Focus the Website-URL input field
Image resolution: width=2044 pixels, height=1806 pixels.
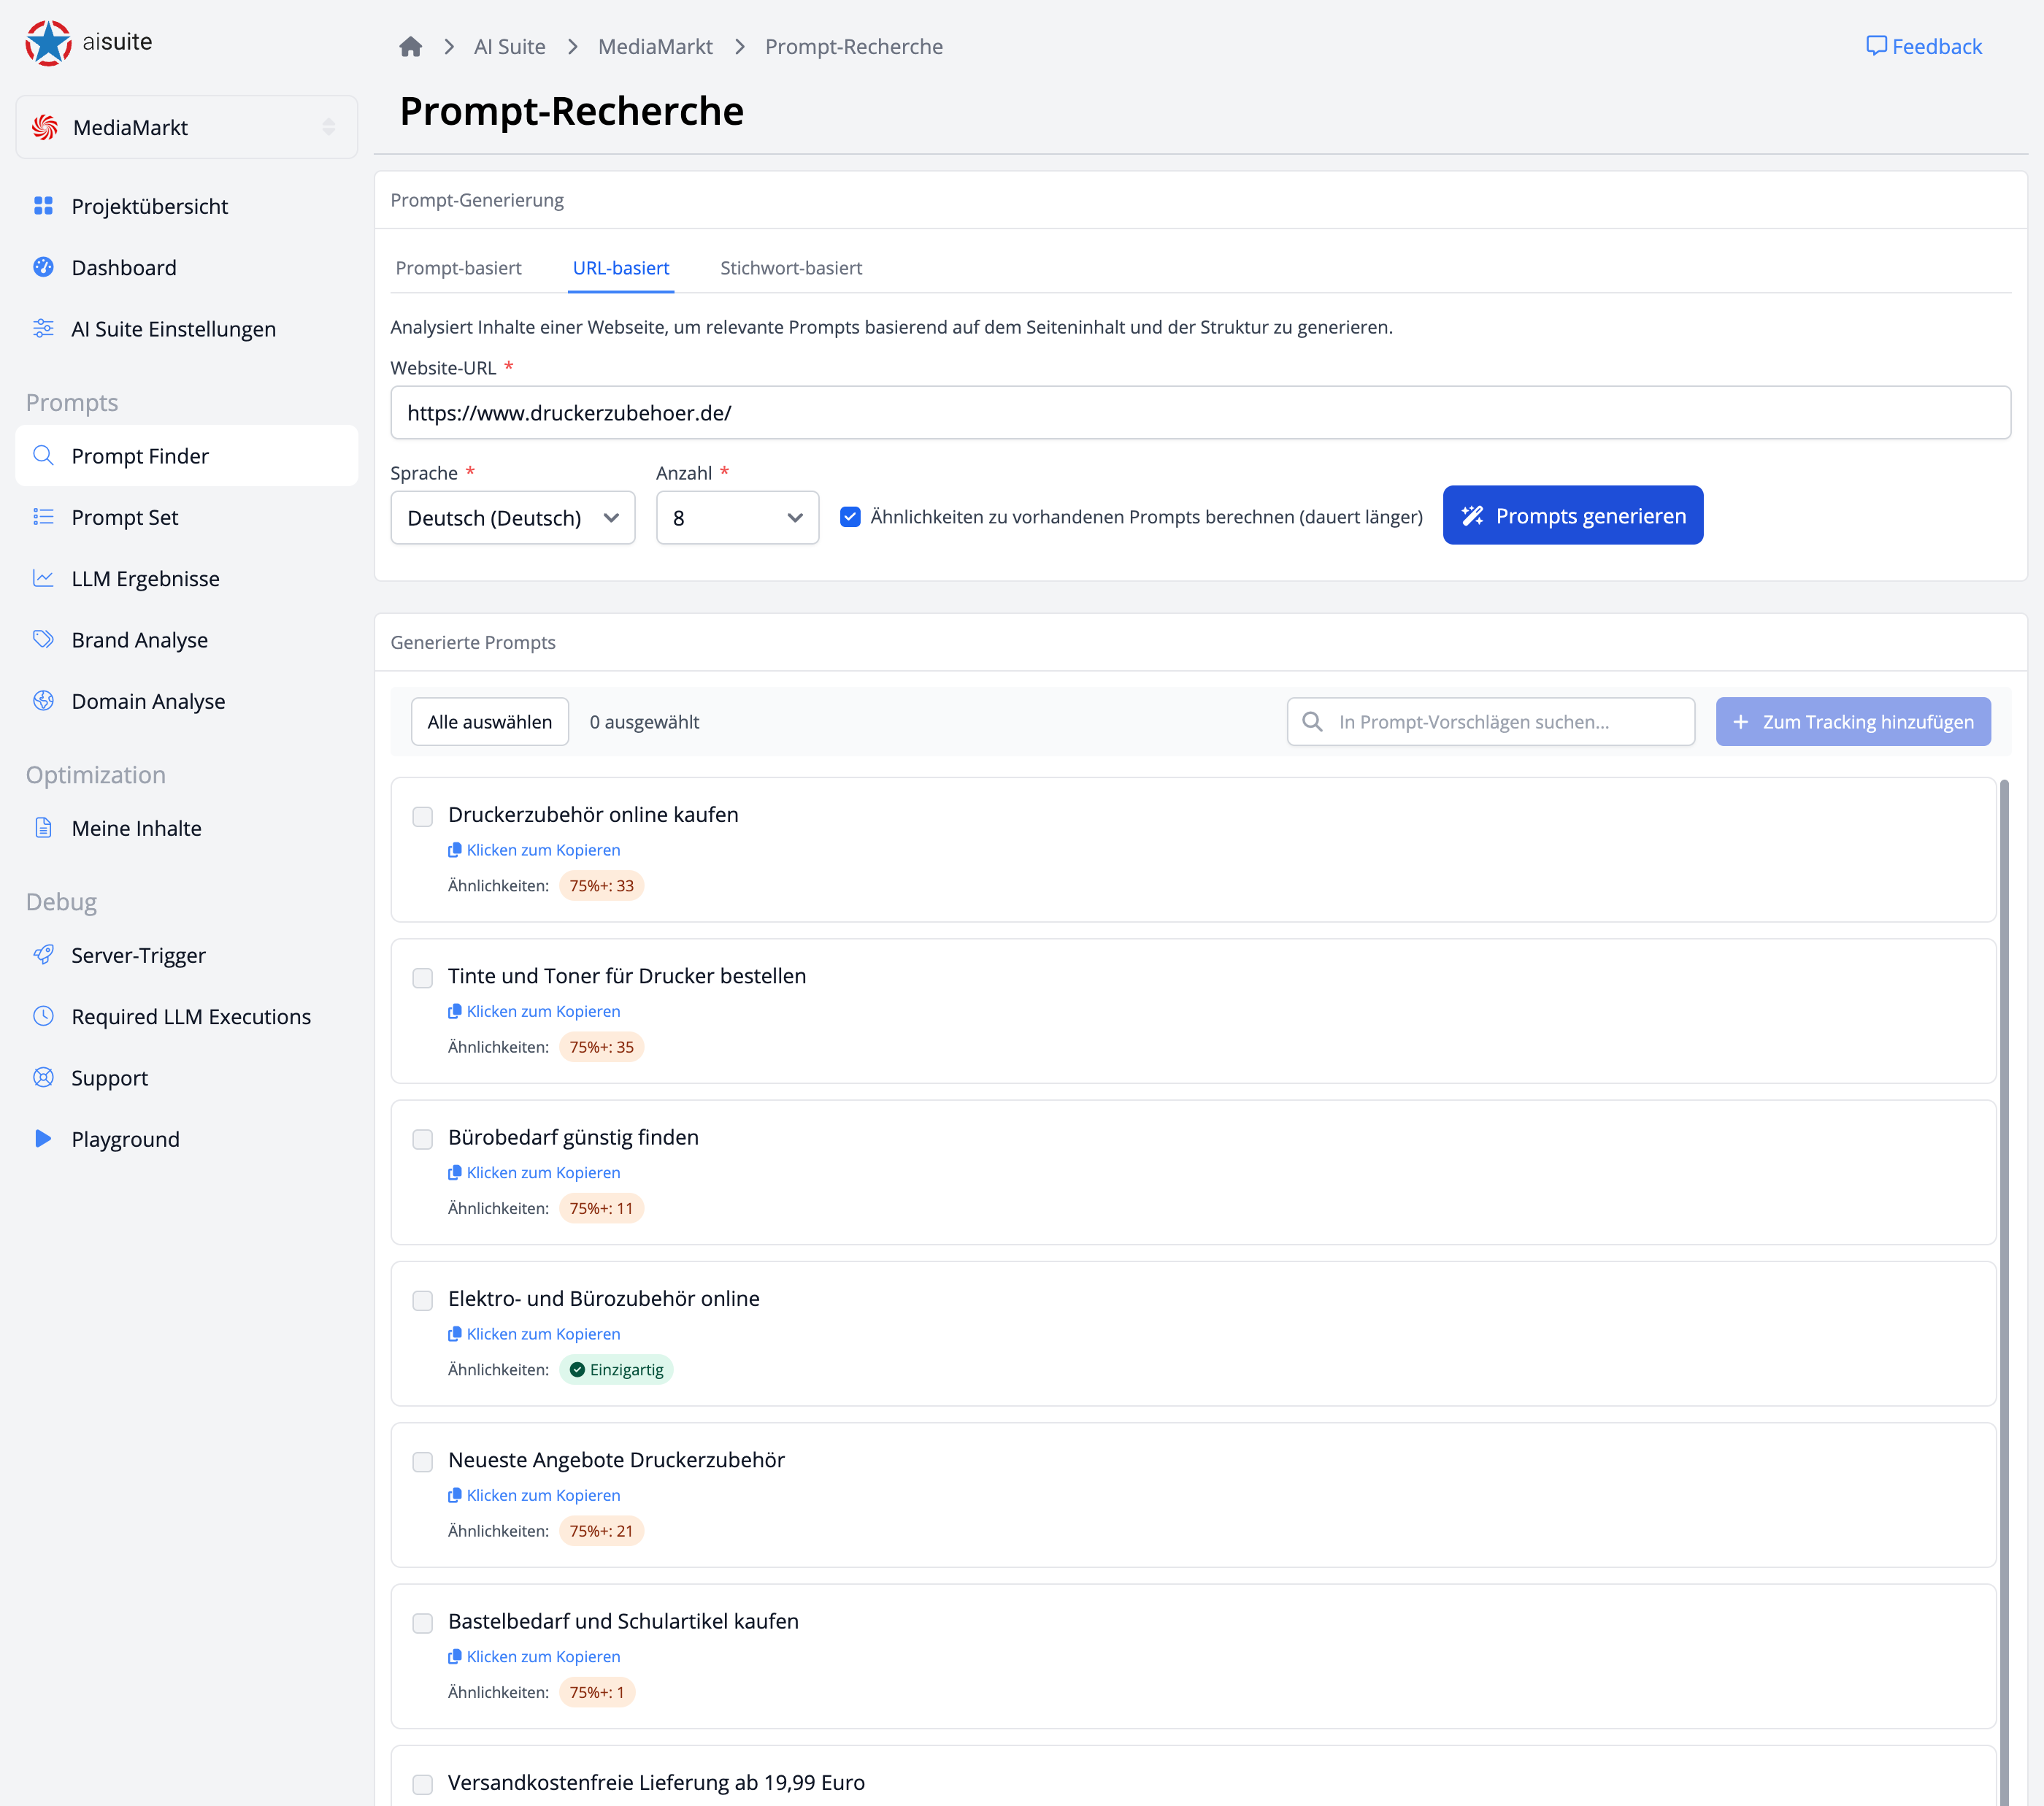click(1199, 413)
